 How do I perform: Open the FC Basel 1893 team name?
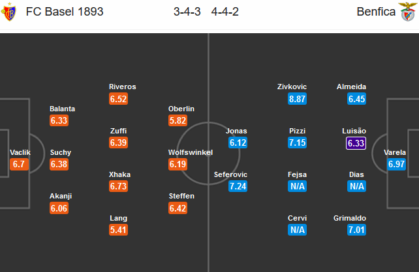pyautogui.click(x=65, y=12)
